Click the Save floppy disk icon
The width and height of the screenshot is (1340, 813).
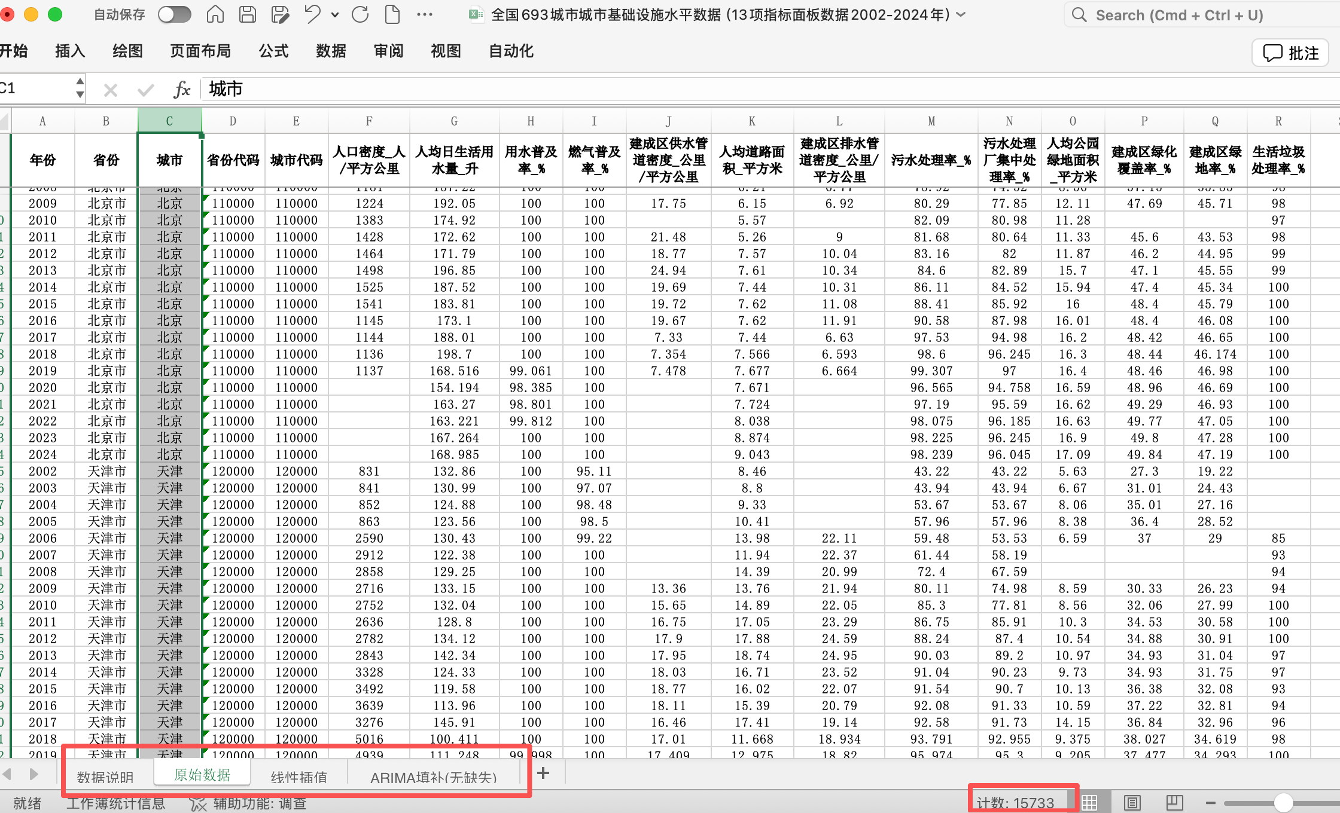point(248,14)
